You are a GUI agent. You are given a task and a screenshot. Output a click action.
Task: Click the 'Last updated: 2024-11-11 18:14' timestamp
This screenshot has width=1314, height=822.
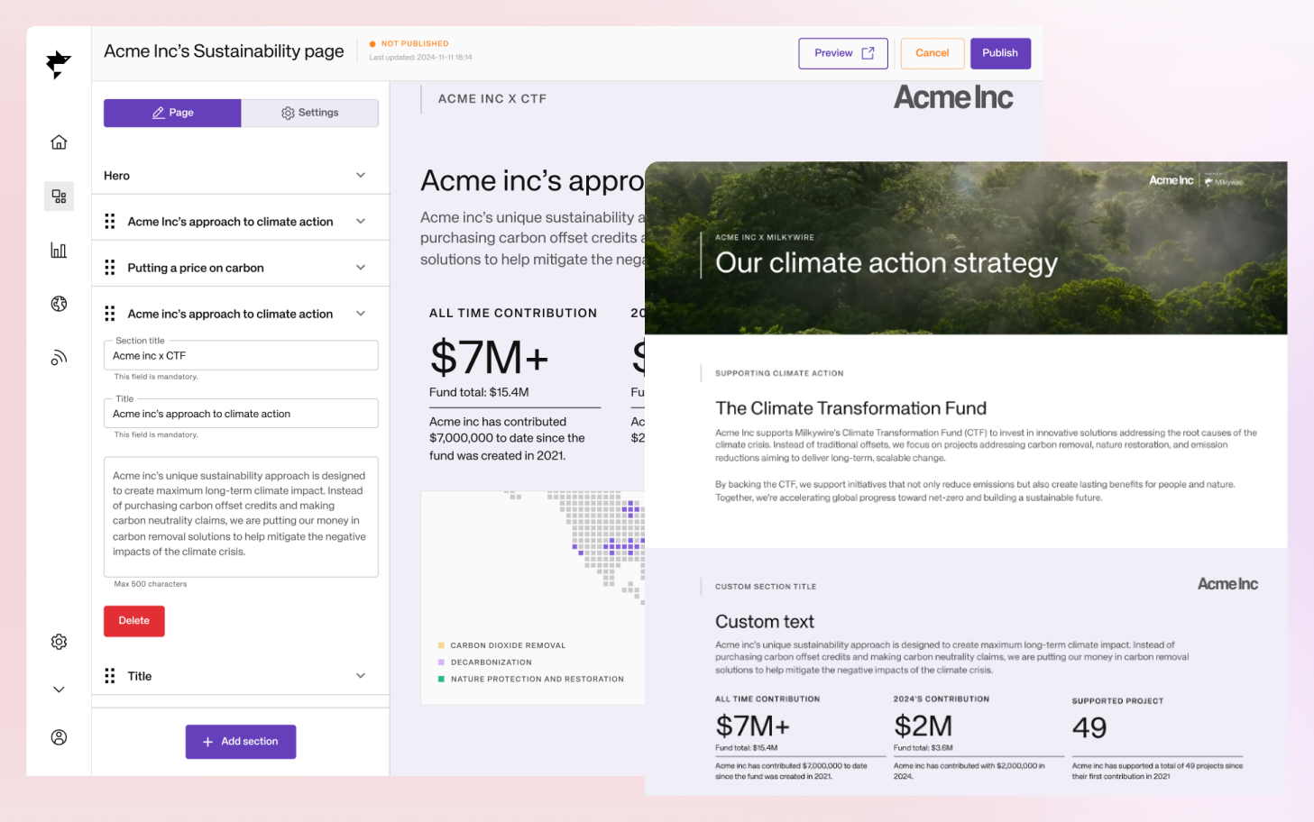pos(421,58)
